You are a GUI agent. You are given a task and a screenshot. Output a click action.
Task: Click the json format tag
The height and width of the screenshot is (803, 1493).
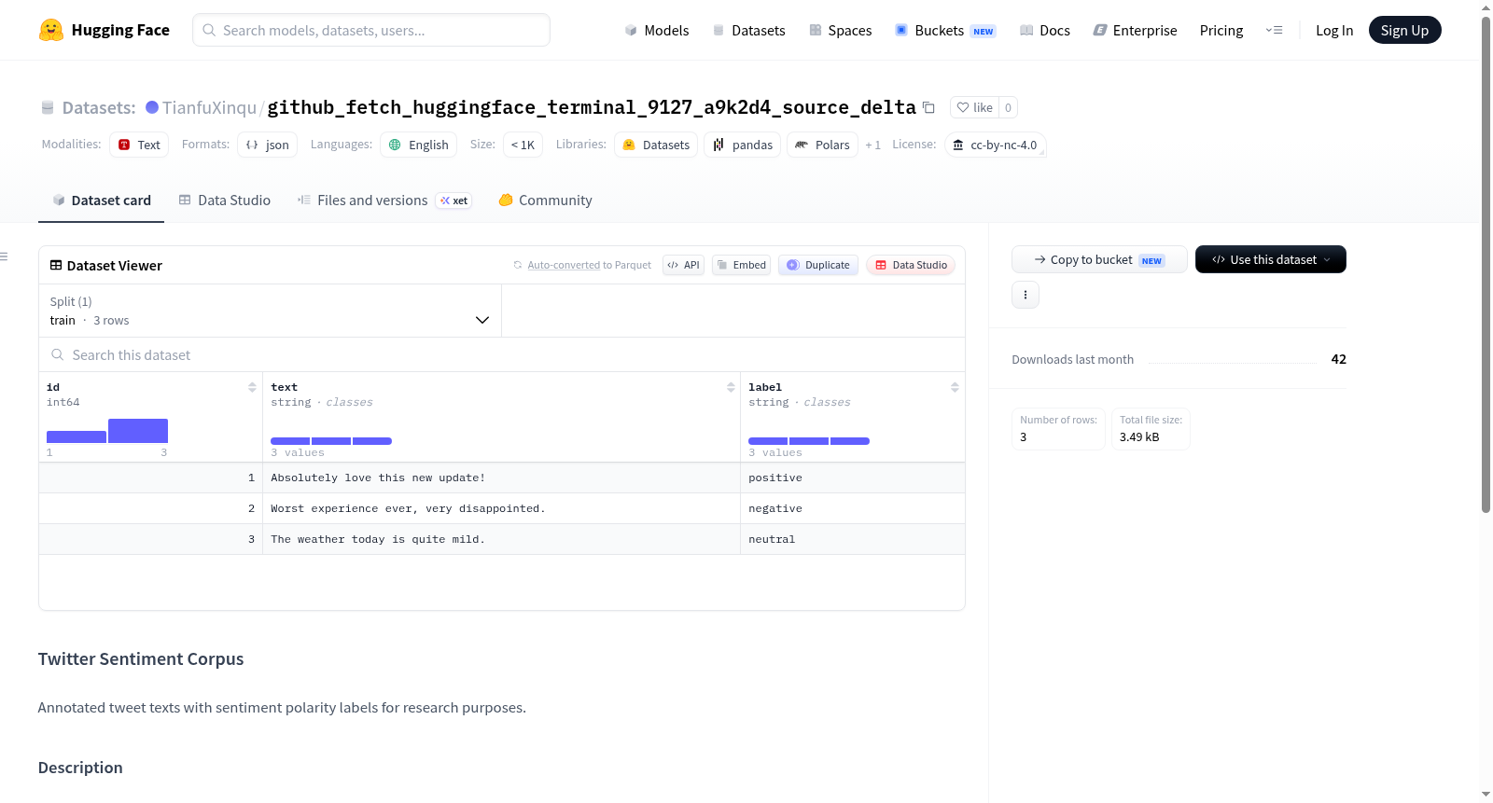(267, 145)
